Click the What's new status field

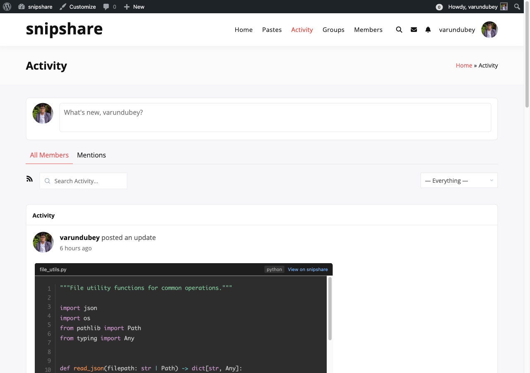[275, 117]
